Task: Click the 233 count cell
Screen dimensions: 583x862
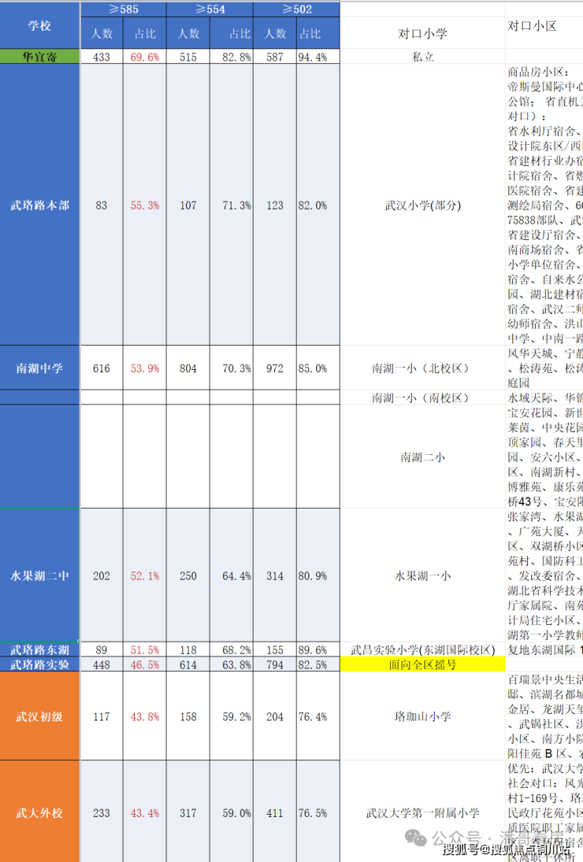Action: click(x=102, y=812)
